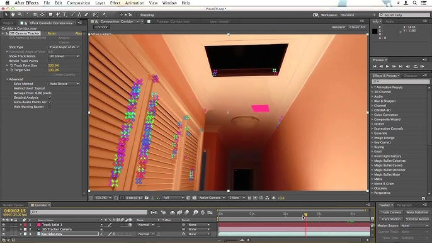Expand the Track Point Size property
This screenshot has height=243, width=432.
7,65
